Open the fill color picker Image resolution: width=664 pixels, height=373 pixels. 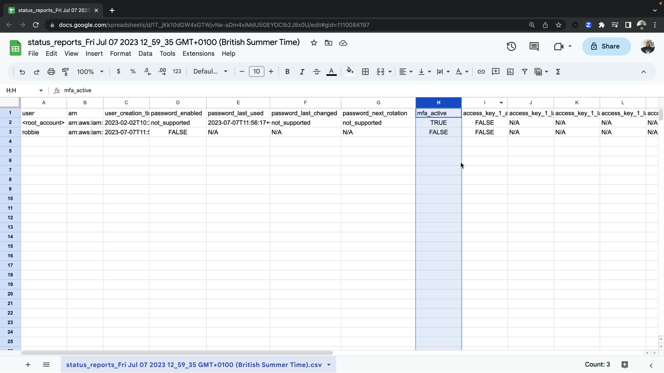pyautogui.click(x=350, y=71)
